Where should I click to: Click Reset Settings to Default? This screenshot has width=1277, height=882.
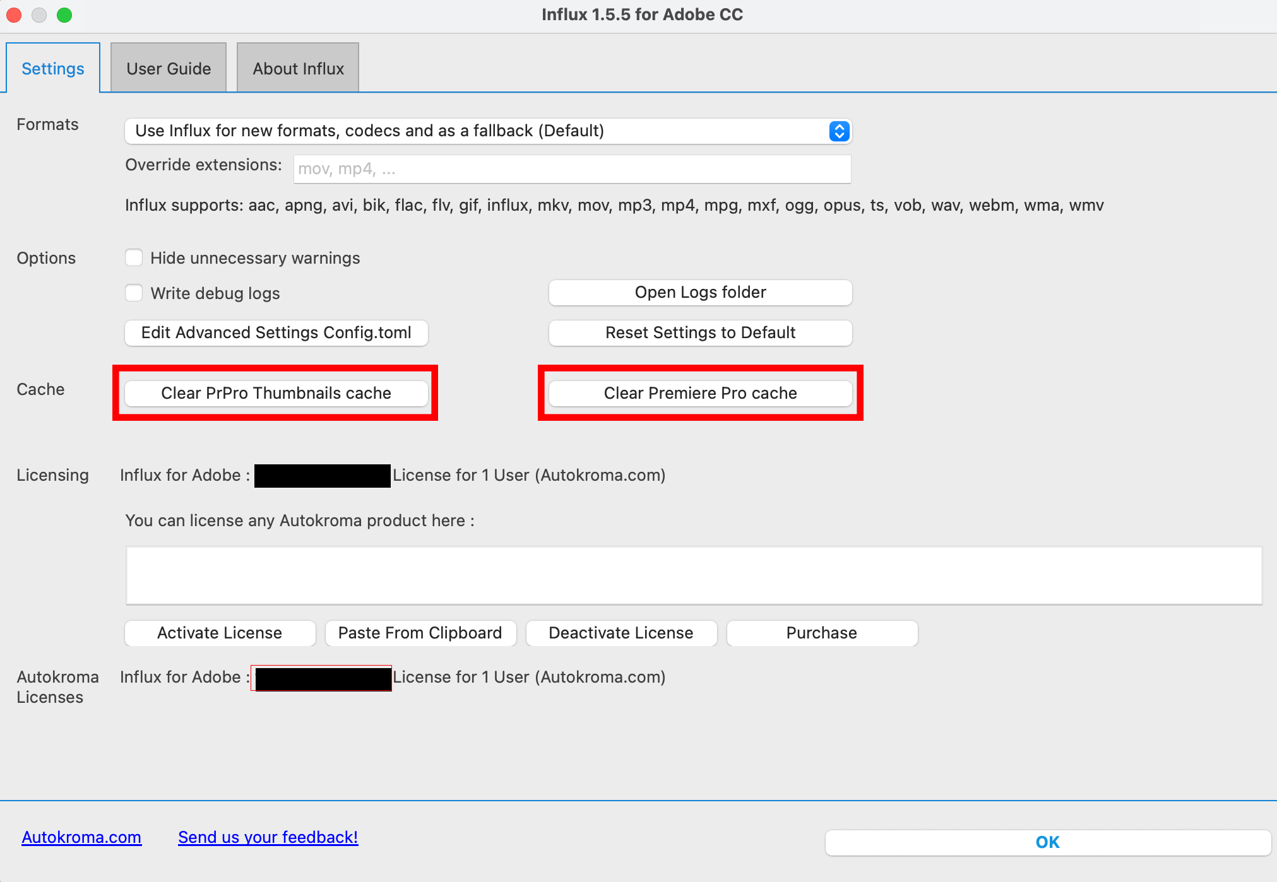point(701,332)
